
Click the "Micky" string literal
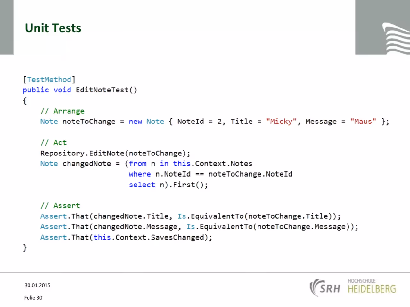coord(281,122)
